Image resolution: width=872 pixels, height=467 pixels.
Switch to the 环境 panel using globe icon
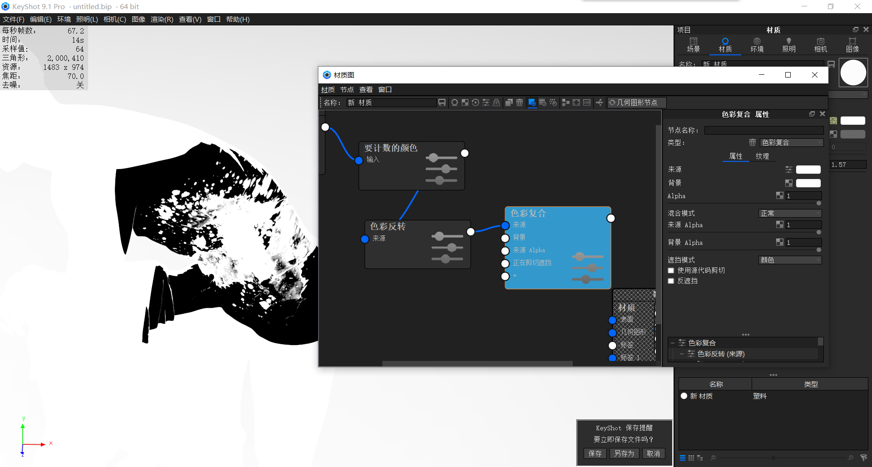point(757,44)
